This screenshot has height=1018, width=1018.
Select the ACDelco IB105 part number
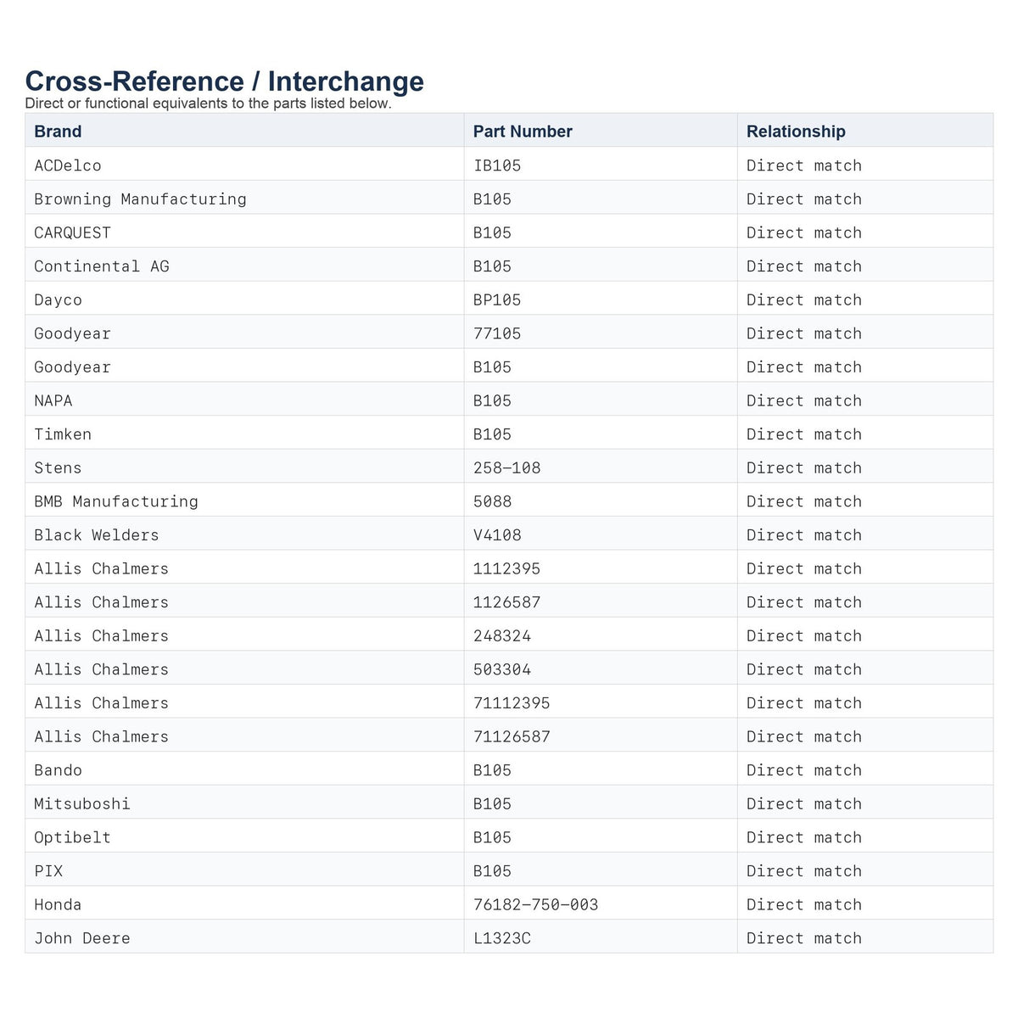coord(497,165)
